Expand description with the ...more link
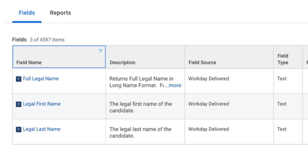Image resolution: width=308 pixels, height=149 pixels. pos(173,85)
